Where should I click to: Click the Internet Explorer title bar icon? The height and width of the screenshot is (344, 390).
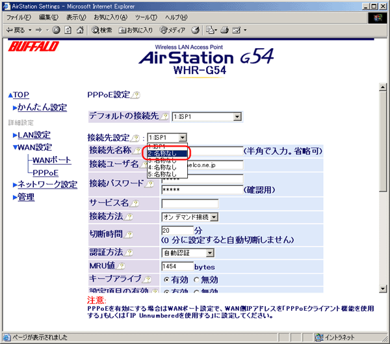[6, 7]
